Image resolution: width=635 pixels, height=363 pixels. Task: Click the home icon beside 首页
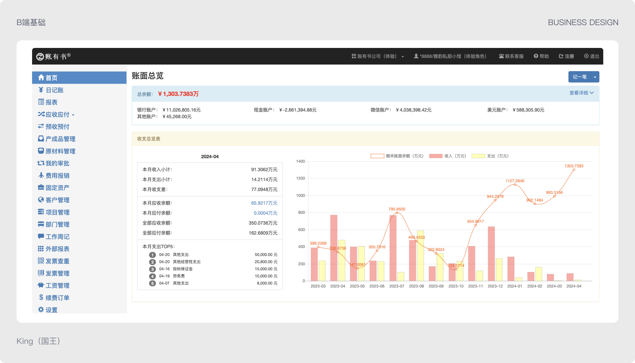pos(41,77)
